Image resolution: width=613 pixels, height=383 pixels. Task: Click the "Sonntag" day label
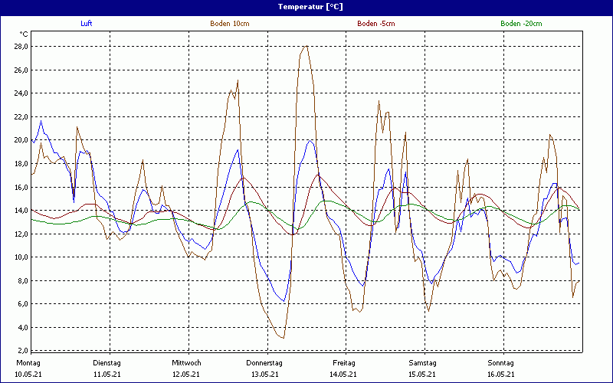(x=501, y=363)
